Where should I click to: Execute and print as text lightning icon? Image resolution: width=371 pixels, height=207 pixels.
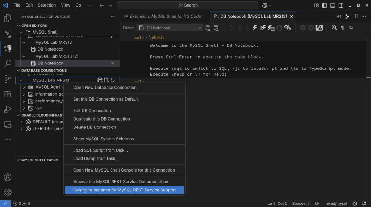(271, 28)
